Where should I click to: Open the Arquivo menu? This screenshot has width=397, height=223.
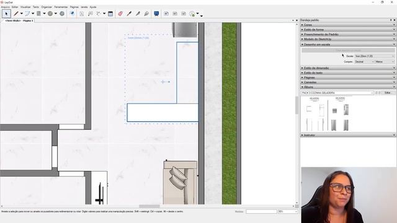coord(6,7)
